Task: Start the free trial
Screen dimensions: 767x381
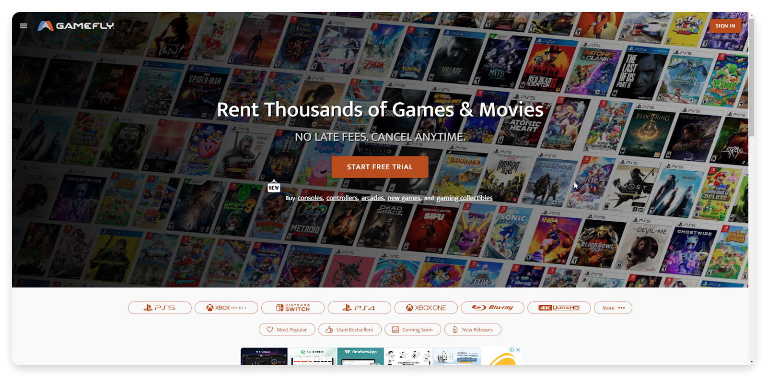Action: (x=380, y=167)
